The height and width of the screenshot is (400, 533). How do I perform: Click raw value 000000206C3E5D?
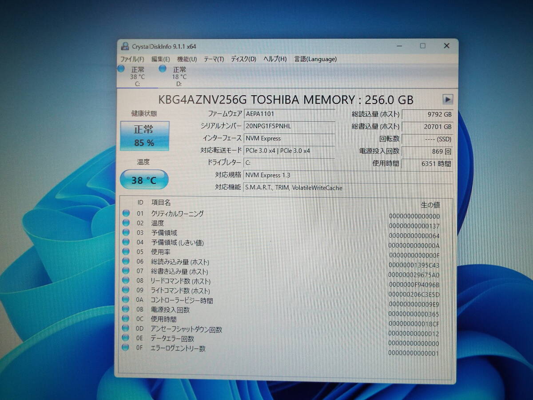pyautogui.click(x=414, y=295)
